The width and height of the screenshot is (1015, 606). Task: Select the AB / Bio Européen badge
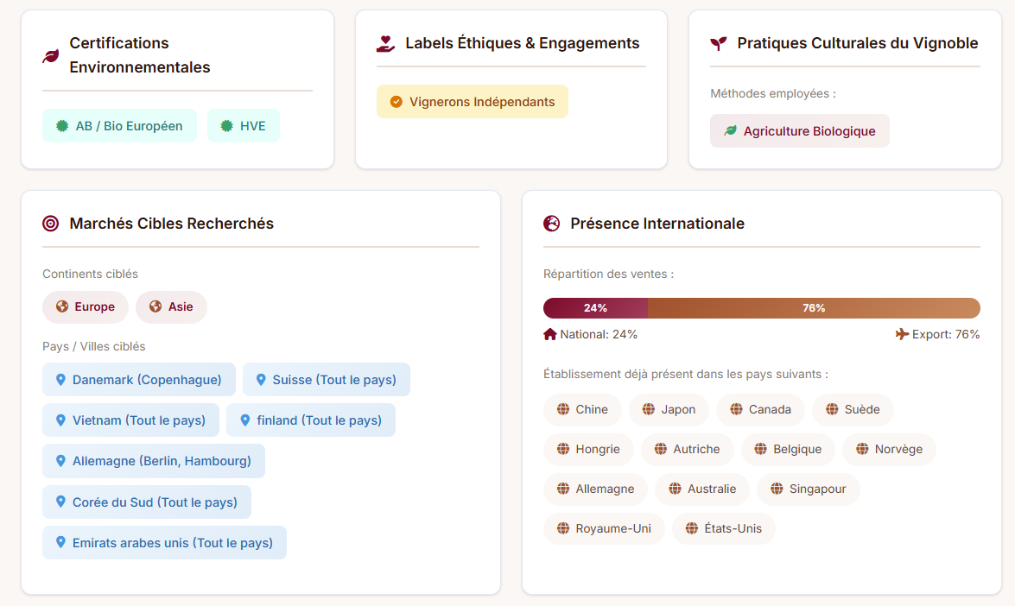pyautogui.click(x=120, y=126)
